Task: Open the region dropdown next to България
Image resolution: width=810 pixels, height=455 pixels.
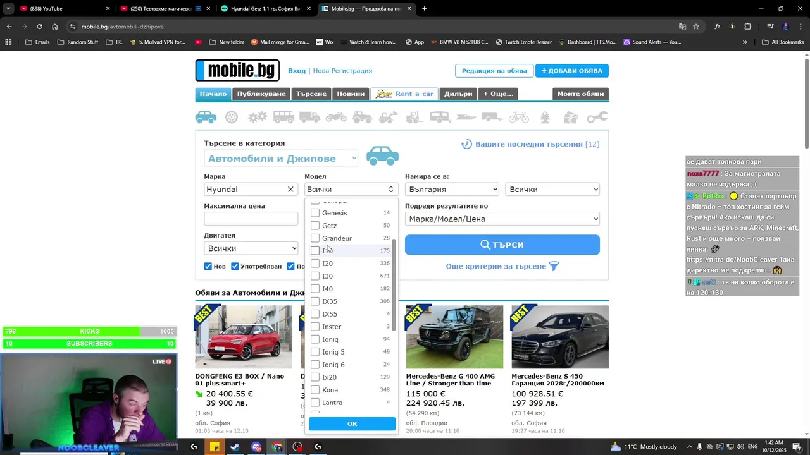Action: [552, 189]
